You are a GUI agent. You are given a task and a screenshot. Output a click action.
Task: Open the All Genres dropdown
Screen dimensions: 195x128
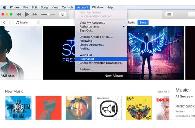point(184,96)
